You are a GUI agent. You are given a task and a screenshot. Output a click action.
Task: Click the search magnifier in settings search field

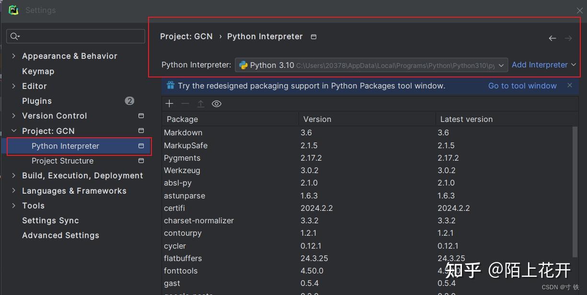15,36
